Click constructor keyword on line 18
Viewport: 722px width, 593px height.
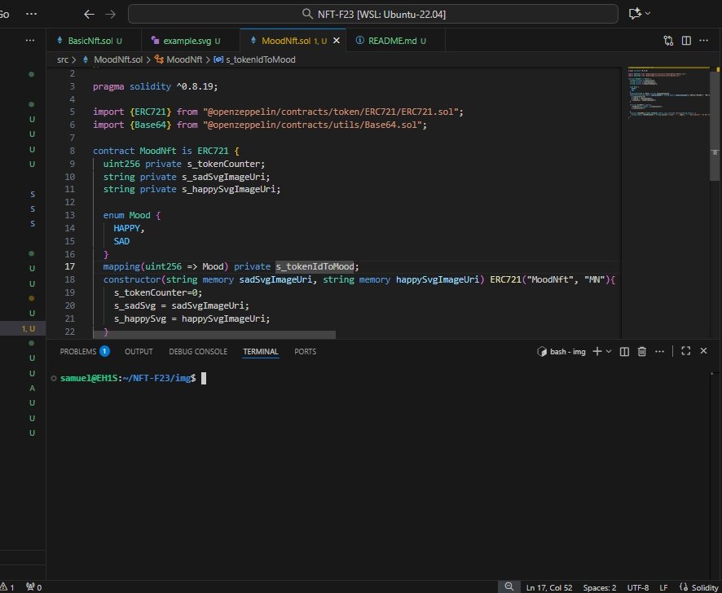(132, 279)
